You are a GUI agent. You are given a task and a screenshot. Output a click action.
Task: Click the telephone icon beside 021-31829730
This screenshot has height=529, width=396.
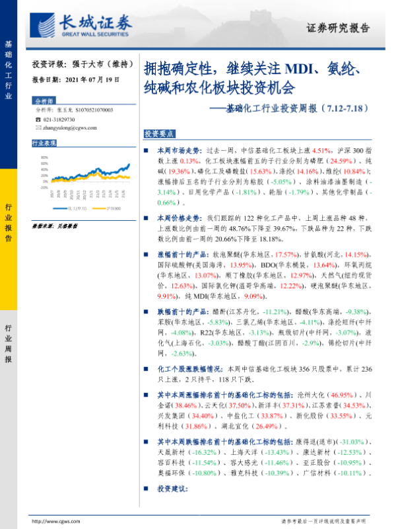click(x=36, y=120)
